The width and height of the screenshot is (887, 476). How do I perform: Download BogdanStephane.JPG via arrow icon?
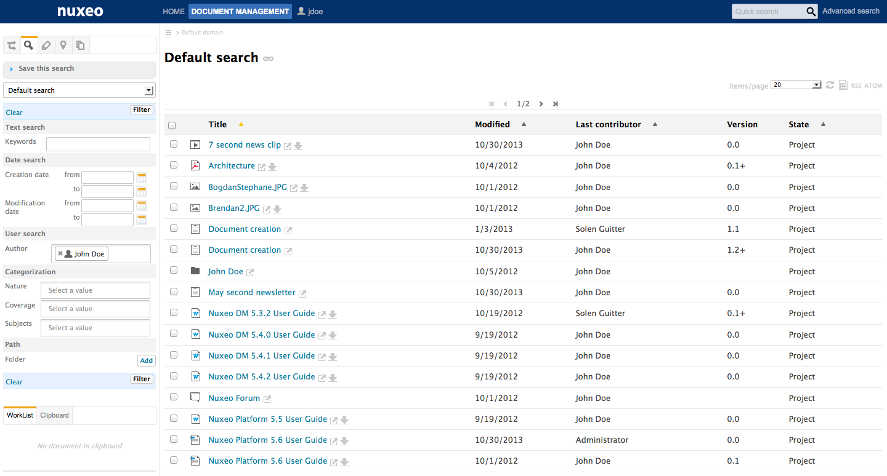(304, 188)
